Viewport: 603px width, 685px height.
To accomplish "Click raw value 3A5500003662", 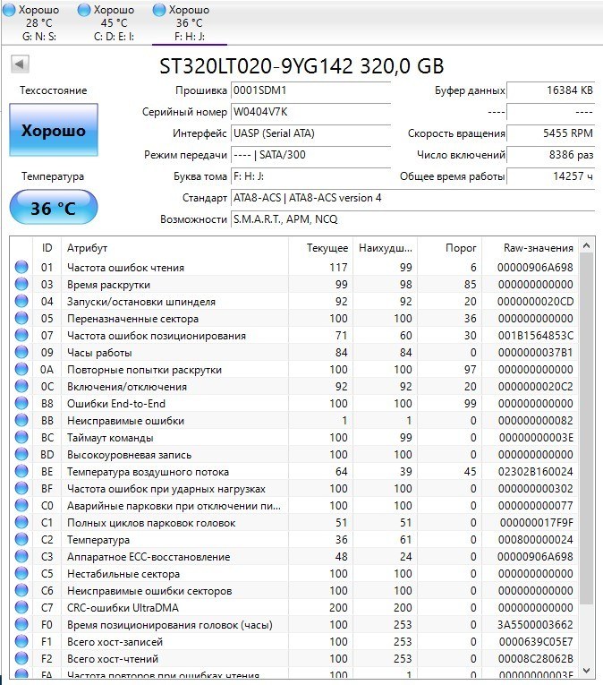I will (536, 625).
